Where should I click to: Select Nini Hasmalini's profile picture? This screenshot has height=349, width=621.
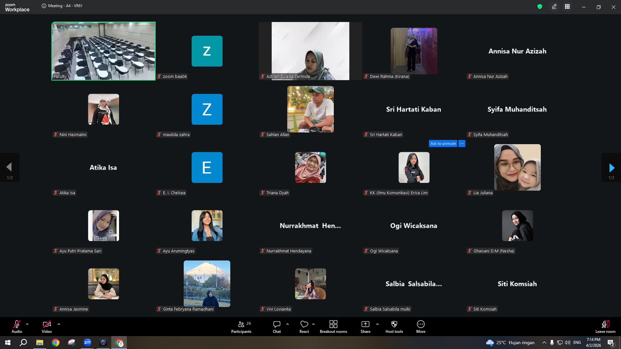pyautogui.click(x=103, y=109)
